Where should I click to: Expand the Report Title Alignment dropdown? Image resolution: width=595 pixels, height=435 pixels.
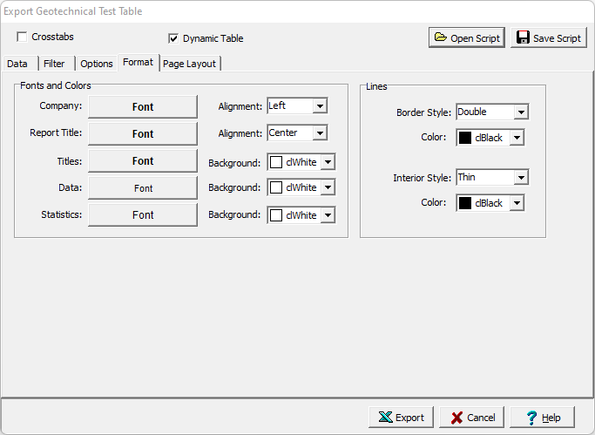(x=319, y=133)
